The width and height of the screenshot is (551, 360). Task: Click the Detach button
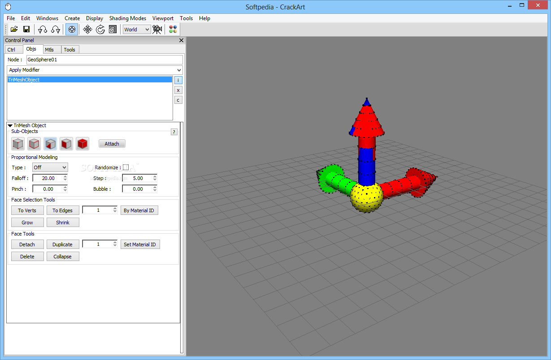pyautogui.click(x=27, y=244)
